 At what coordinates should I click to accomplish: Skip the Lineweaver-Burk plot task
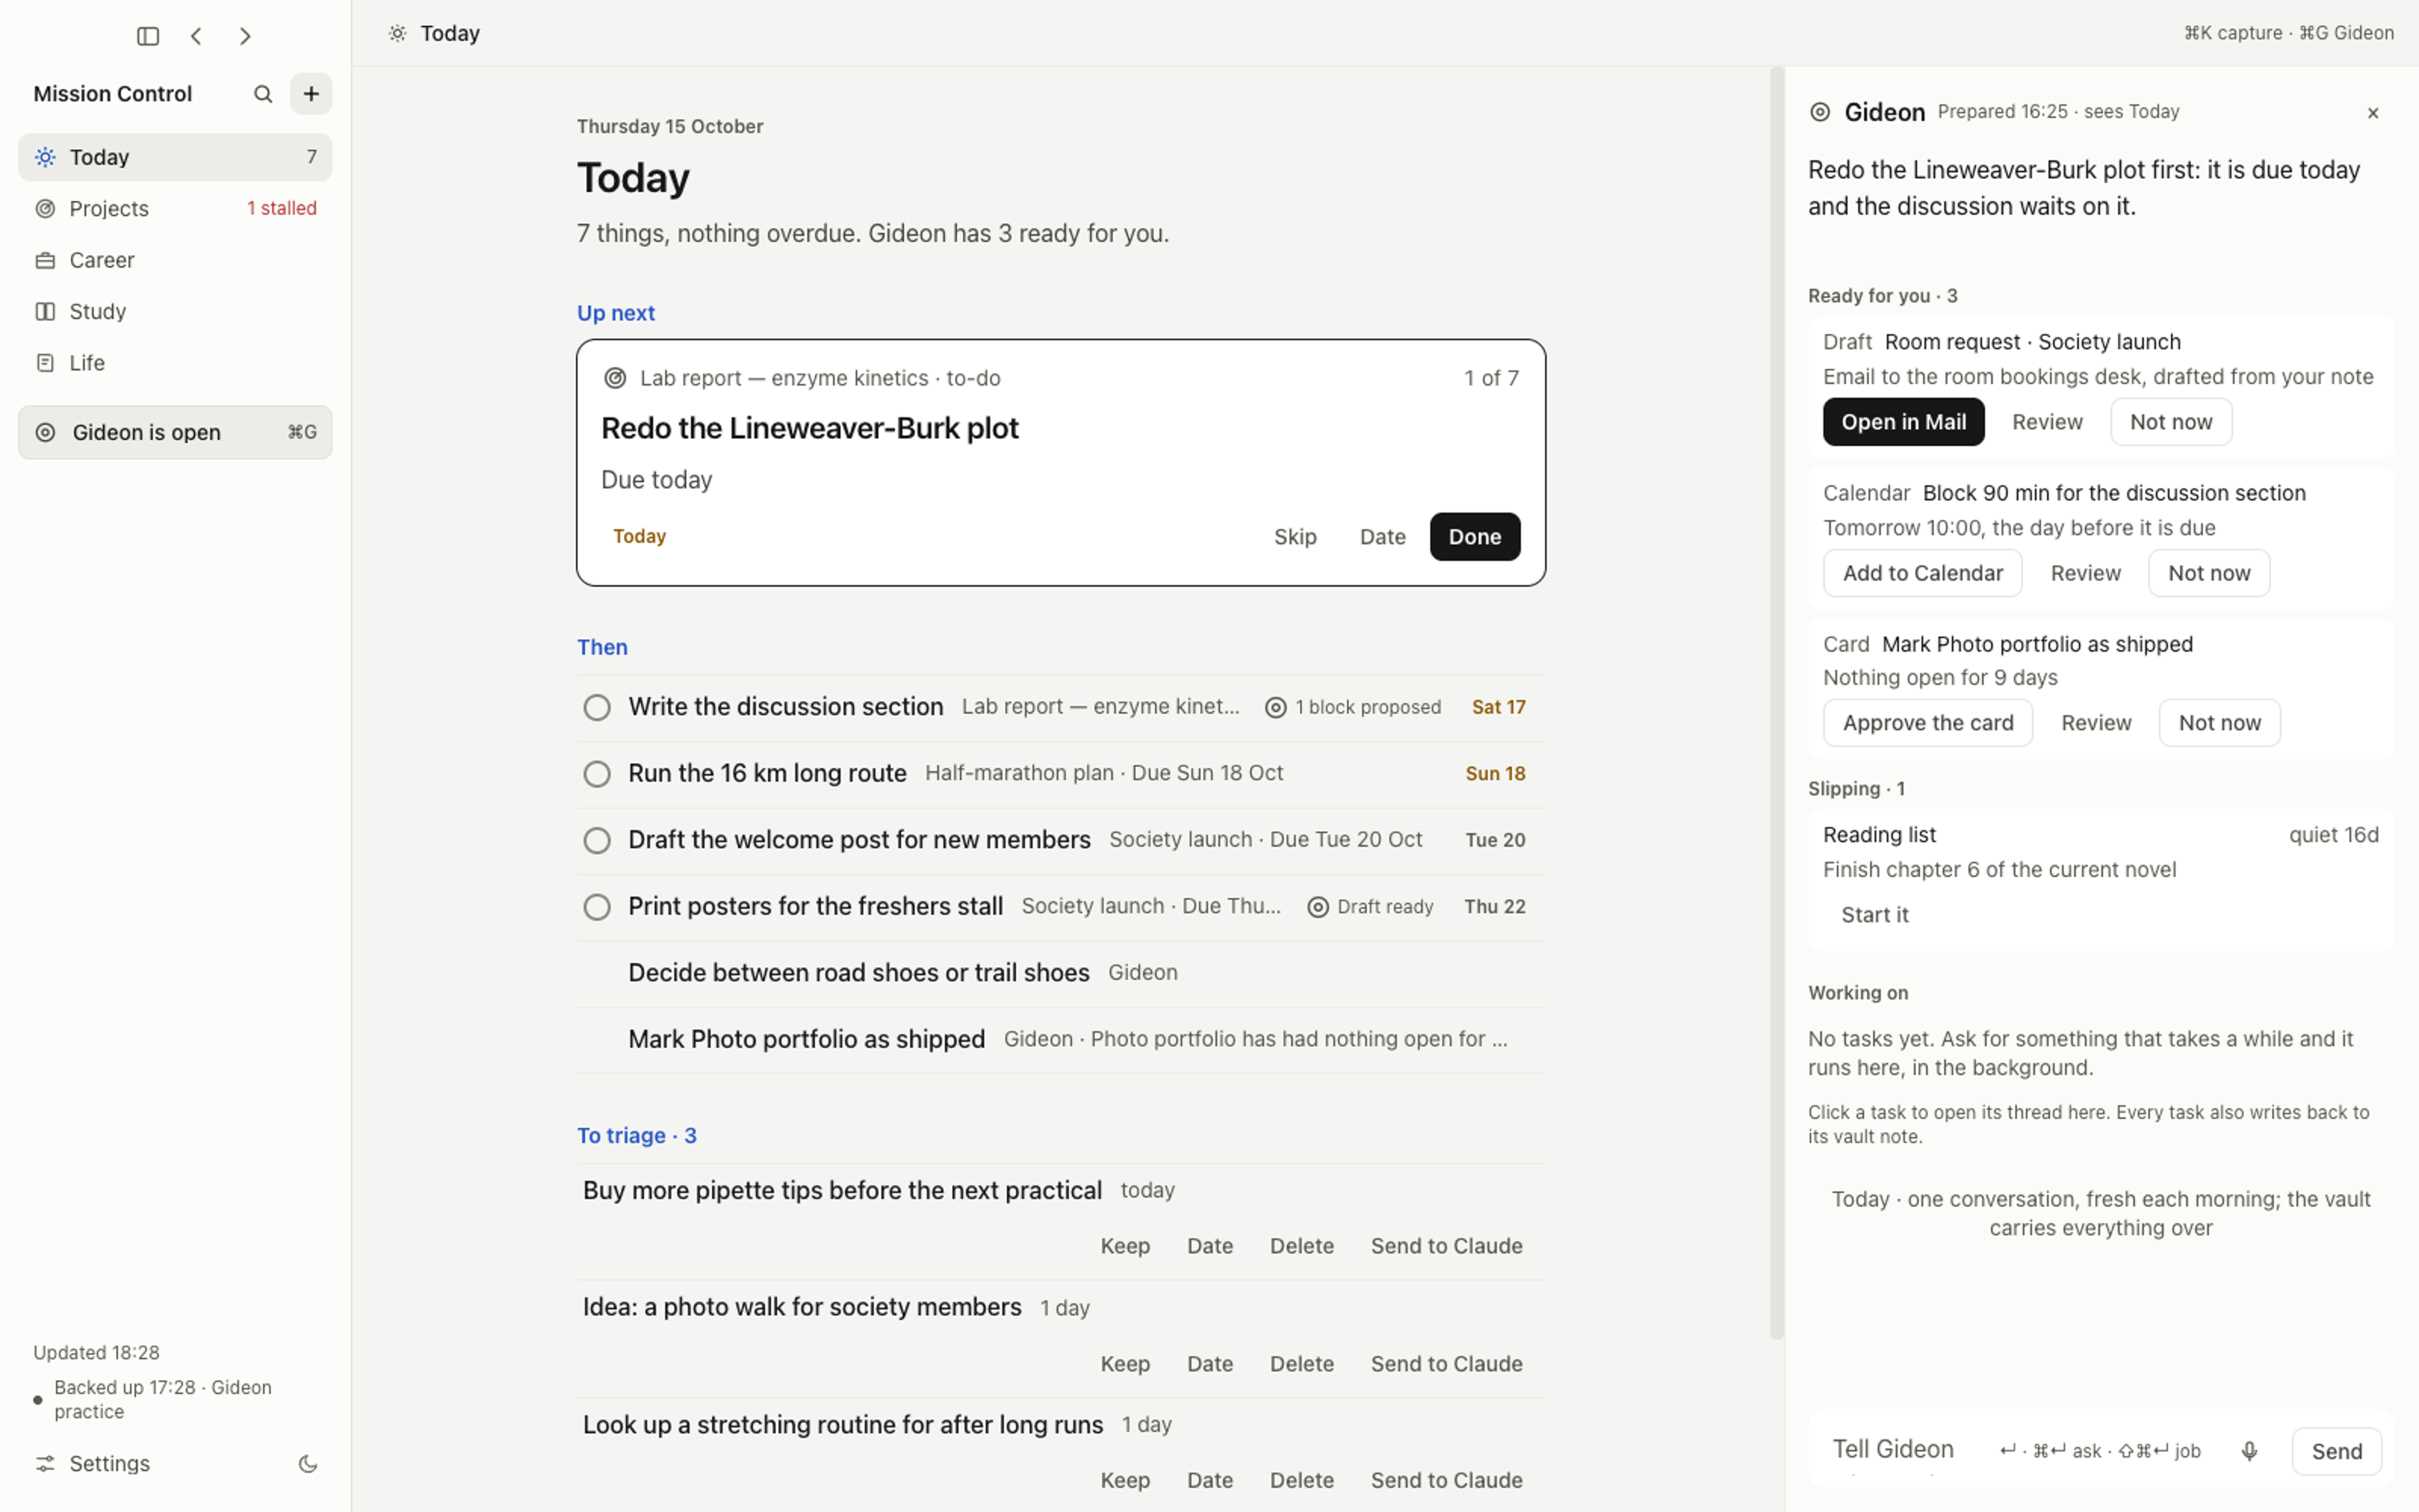(1294, 537)
